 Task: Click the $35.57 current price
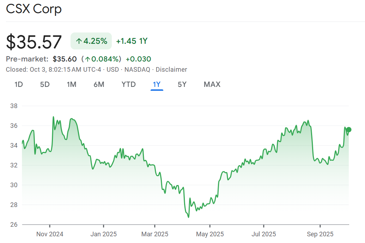34,42
